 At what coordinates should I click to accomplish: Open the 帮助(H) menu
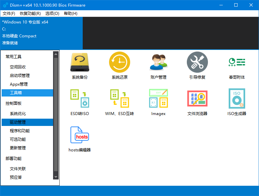(x=71, y=14)
